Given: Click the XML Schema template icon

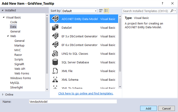Looking at the screenshot, I should click(55, 80).
